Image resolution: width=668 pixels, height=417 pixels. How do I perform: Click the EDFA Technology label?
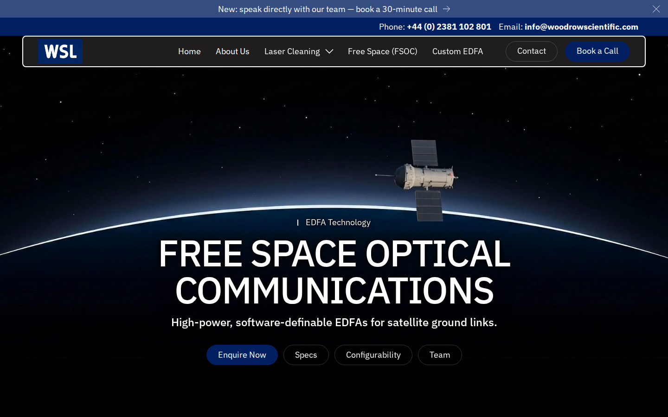[x=338, y=222]
